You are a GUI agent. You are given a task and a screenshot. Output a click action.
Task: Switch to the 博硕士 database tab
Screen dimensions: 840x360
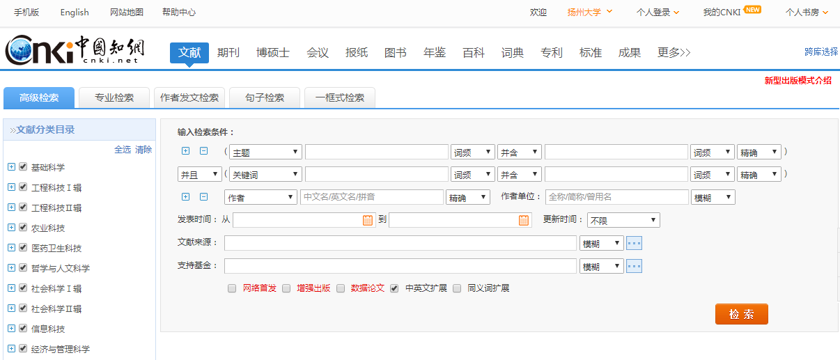[x=273, y=52]
